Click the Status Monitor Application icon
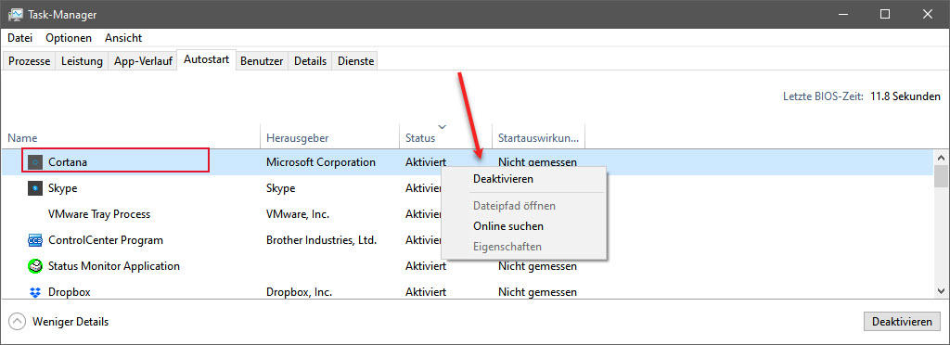This screenshot has width=950, height=345. tap(36, 266)
